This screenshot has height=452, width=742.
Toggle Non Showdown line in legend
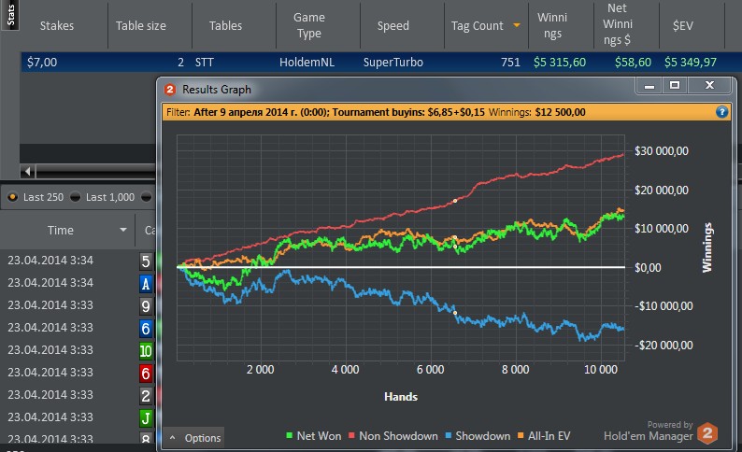click(393, 436)
